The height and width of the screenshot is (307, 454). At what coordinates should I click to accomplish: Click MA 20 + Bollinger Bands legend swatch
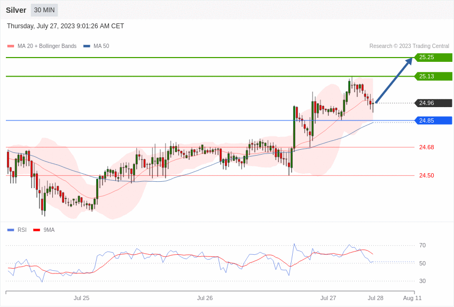pyautogui.click(x=11, y=46)
